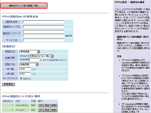The height and width of the screenshot is (113, 151).
Task: Click the first 接続先パスワード field
Action: (43, 32)
